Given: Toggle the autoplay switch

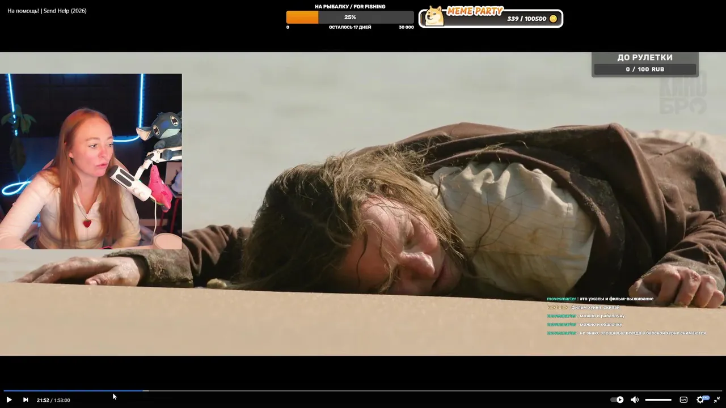Looking at the screenshot, I should pos(617,399).
